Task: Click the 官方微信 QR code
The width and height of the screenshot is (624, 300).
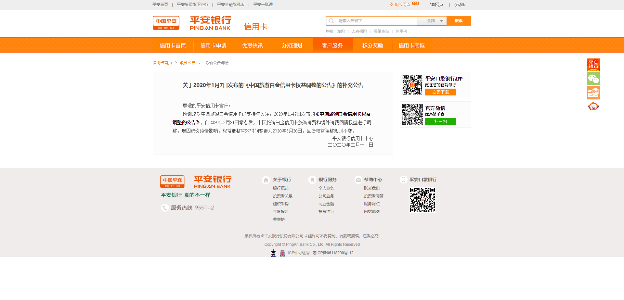Action: pyautogui.click(x=412, y=114)
